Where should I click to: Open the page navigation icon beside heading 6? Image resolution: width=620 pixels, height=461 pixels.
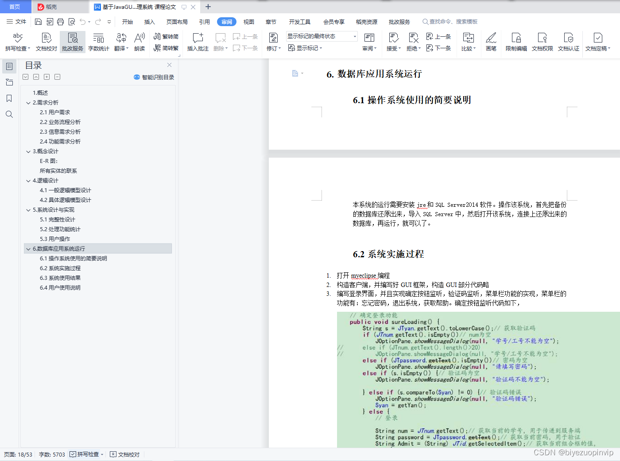[x=297, y=74]
